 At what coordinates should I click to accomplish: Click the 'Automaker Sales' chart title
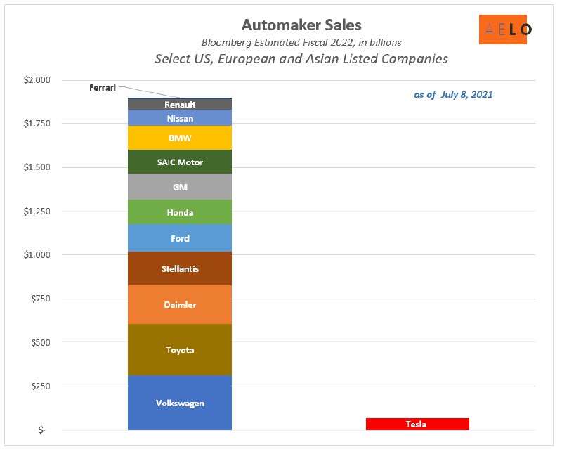[301, 25]
